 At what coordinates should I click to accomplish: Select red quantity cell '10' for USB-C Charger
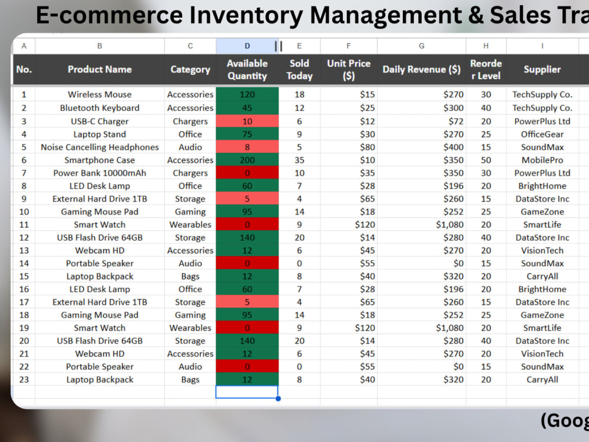[x=247, y=121]
